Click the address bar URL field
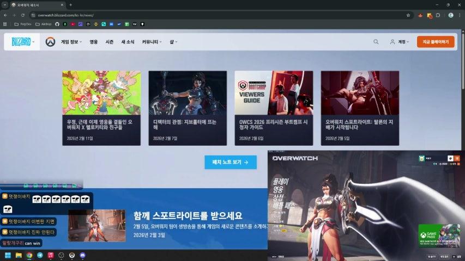Screen dimensions: 465x261 220,15
